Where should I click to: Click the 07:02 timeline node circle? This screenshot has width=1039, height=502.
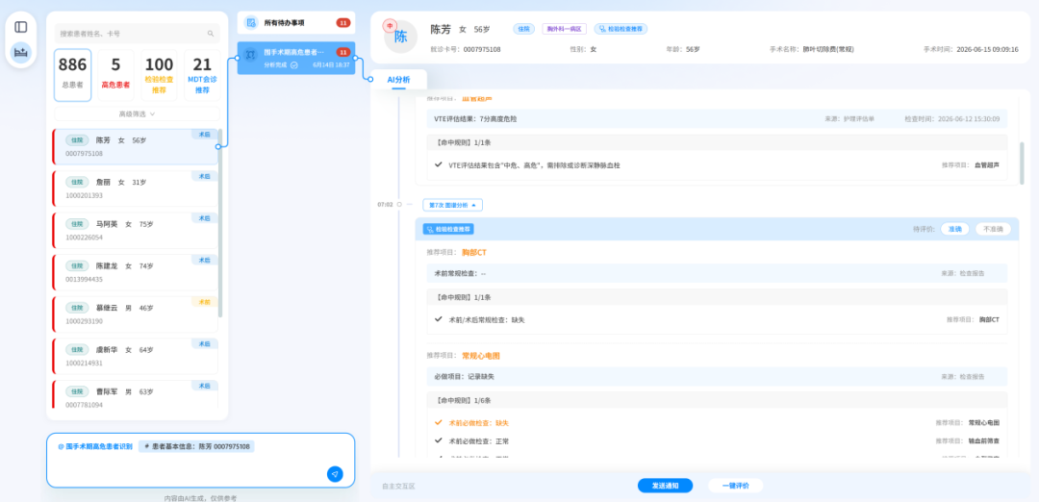click(399, 205)
